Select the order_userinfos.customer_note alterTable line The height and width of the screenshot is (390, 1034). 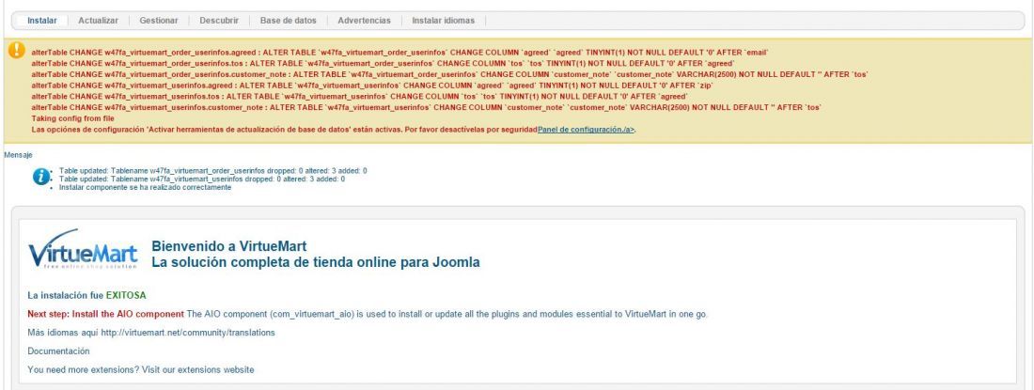(x=450, y=74)
